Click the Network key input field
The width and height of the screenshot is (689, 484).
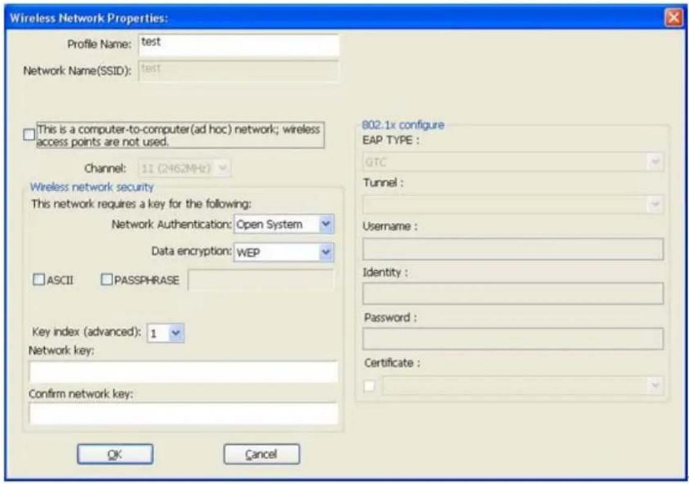pyautogui.click(x=183, y=372)
